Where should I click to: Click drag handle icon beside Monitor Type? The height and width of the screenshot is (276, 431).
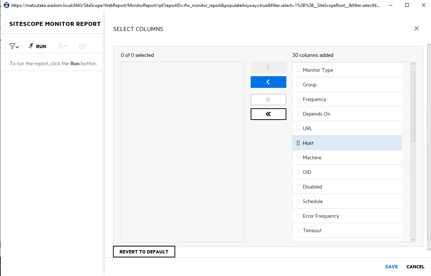click(x=298, y=70)
